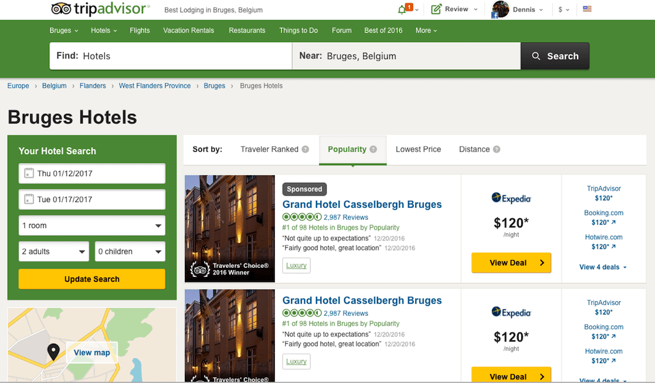Expand the '0 children' dropdown
This screenshot has width=655, height=383.
point(130,251)
